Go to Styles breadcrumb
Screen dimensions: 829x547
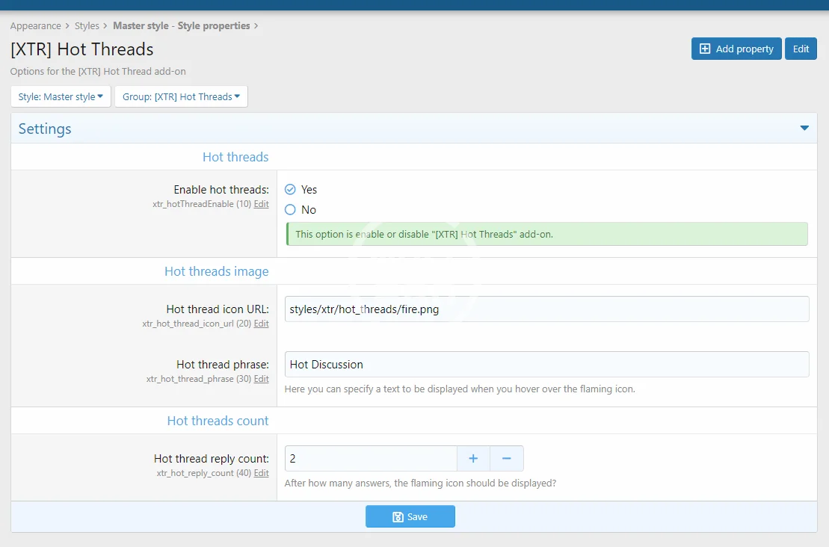[87, 25]
